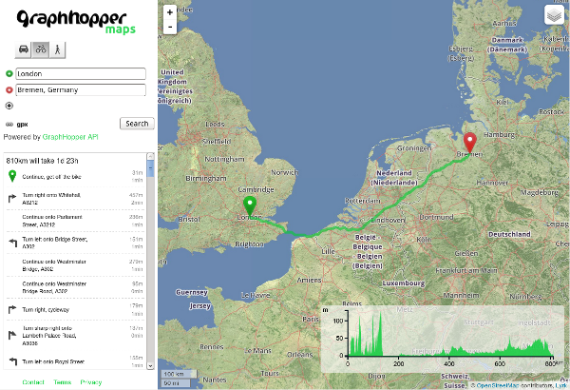This screenshot has height=390, width=570.
Task: Select the walking routing mode
Action: point(57,49)
